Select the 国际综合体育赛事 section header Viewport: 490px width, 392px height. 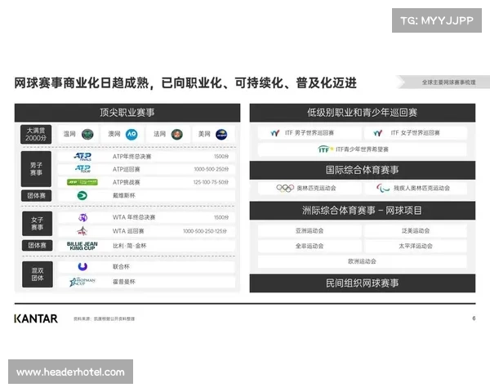pyautogui.click(x=362, y=170)
